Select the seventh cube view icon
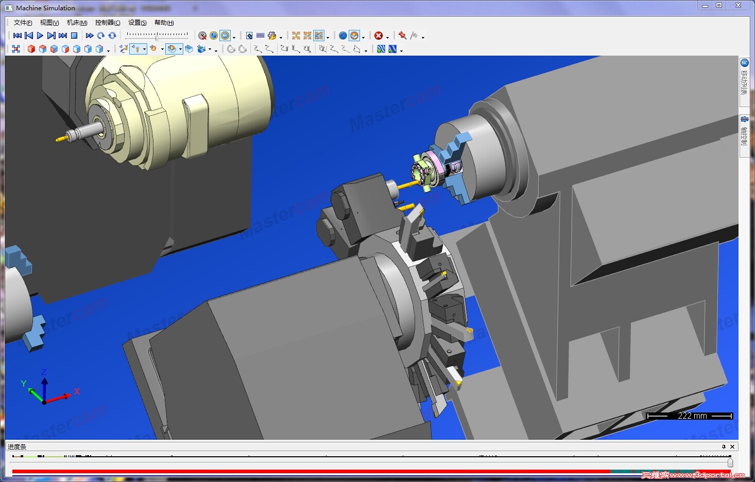The height and width of the screenshot is (482, 755). 99,49
